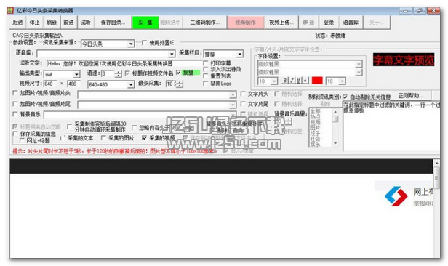Toggle the 使用外置IE checkbox

[144, 43]
